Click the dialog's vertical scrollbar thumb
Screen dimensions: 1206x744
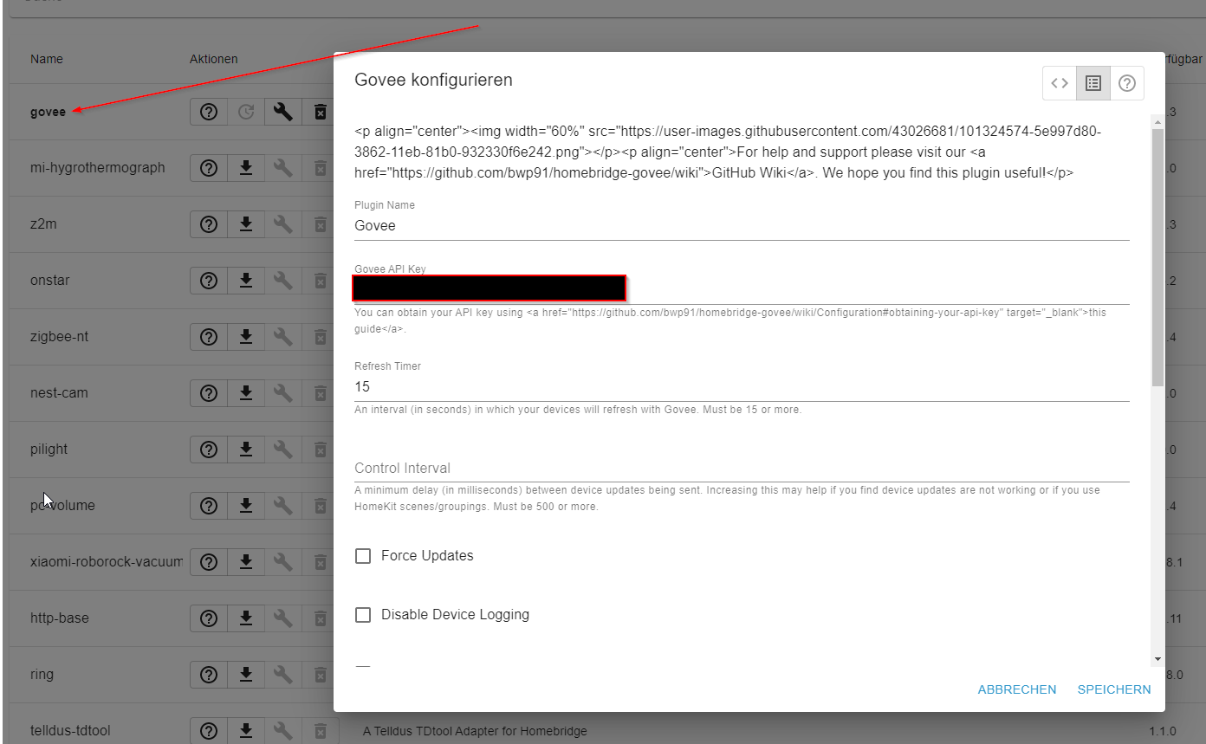[1158, 256]
